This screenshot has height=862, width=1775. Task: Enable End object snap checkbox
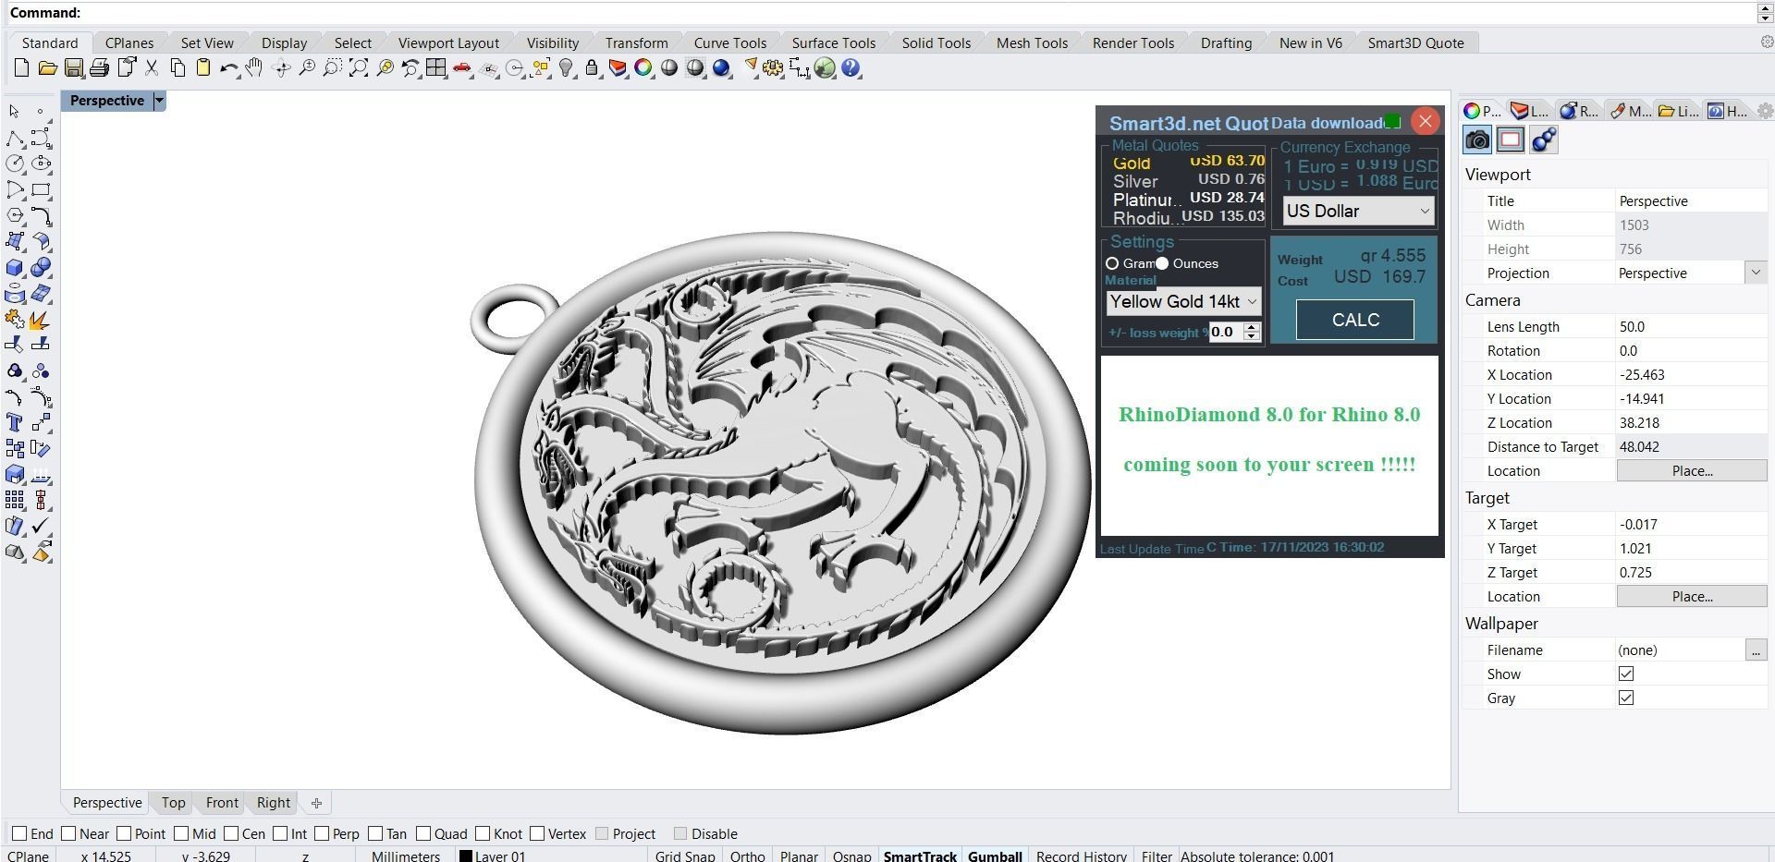tap(19, 833)
